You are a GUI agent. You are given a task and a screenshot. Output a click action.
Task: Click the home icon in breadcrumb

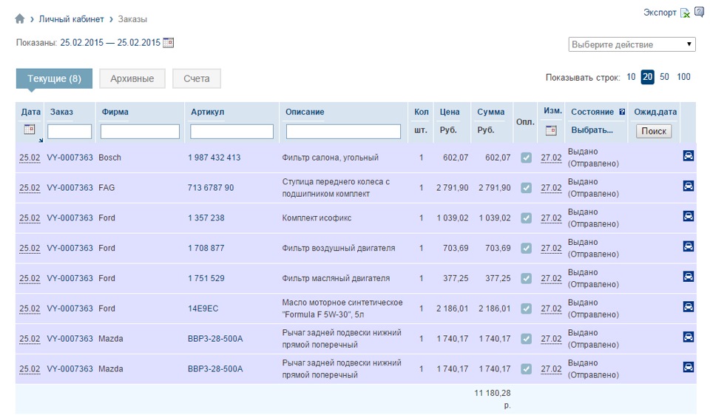pyautogui.click(x=20, y=18)
